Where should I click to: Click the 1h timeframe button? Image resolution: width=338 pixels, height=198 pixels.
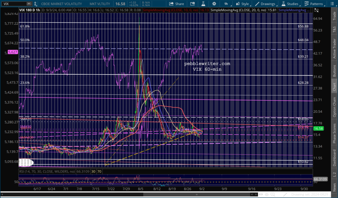coord(226,4)
